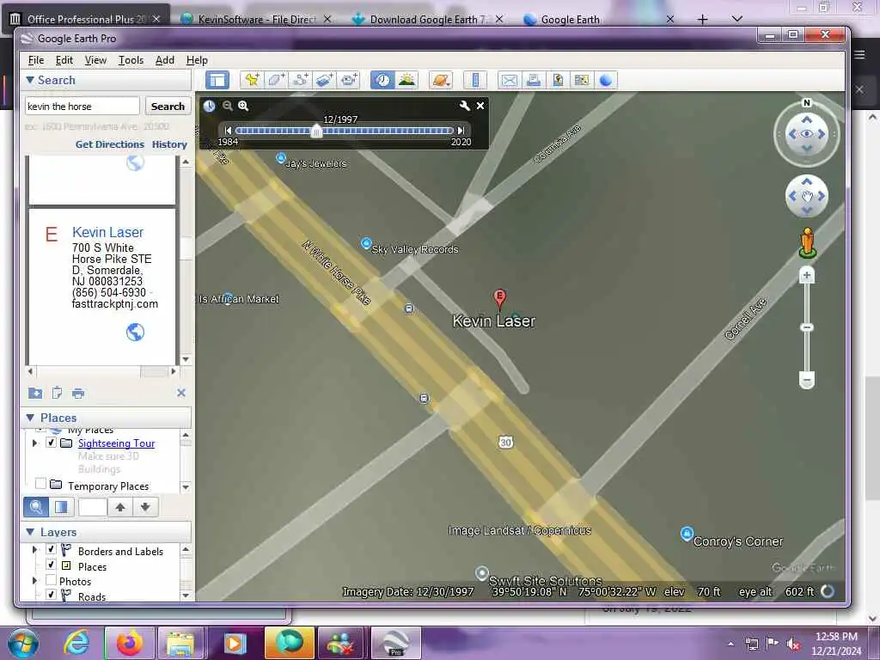Uncheck Borders and Labels layer
This screenshot has width=880, height=660.
click(51, 549)
